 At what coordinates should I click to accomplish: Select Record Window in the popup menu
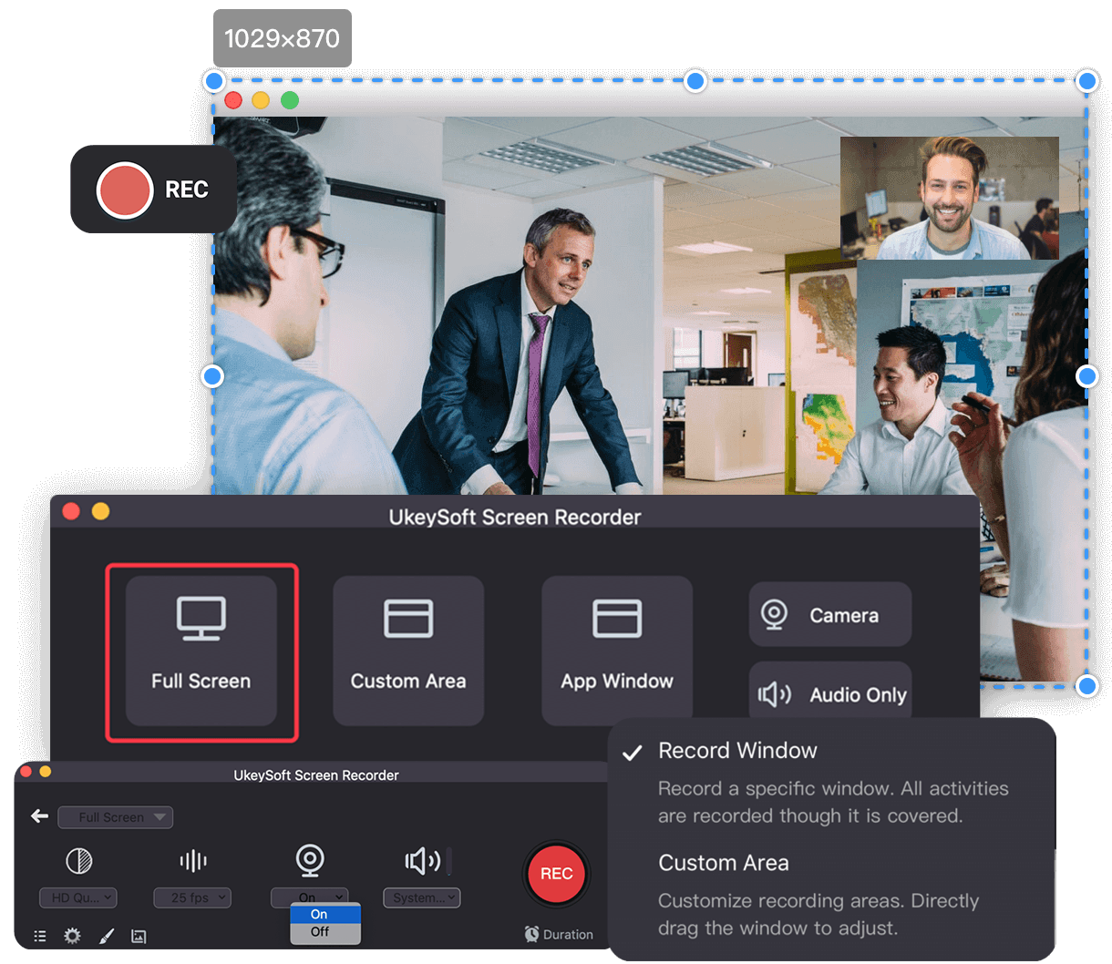[737, 751]
